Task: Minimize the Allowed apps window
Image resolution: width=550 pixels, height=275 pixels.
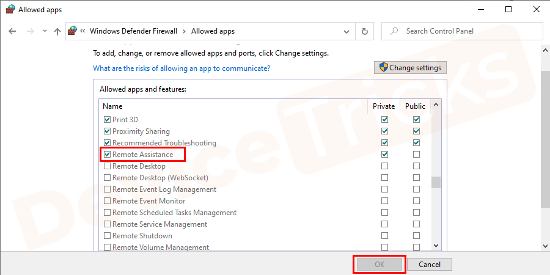Action: coord(480,9)
